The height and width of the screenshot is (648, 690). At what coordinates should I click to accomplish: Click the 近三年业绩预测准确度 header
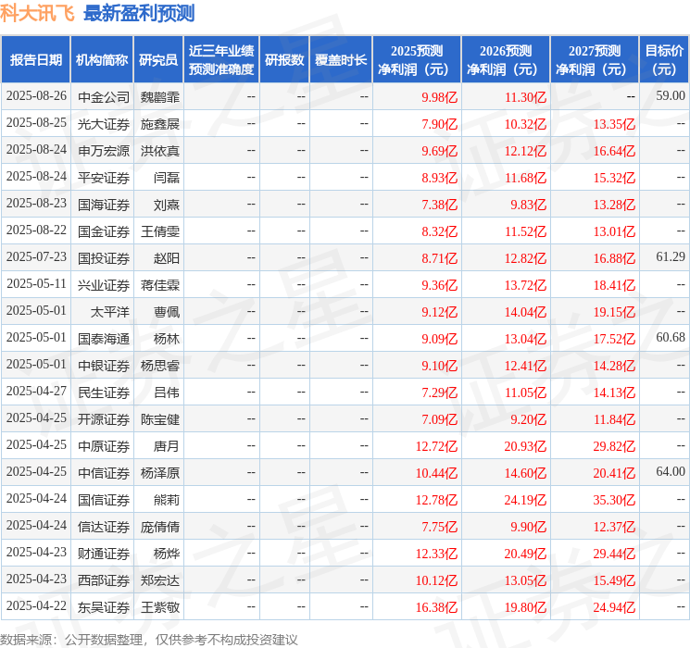[x=221, y=60]
